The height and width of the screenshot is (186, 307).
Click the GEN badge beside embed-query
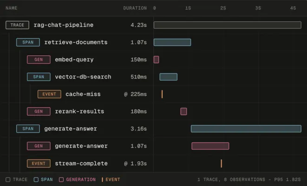pos(39,60)
